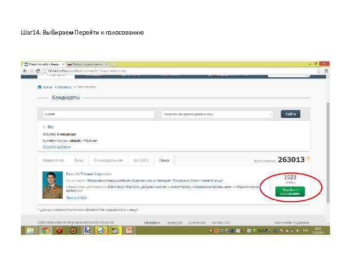Click the taskbar clock and date

(x=318, y=230)
